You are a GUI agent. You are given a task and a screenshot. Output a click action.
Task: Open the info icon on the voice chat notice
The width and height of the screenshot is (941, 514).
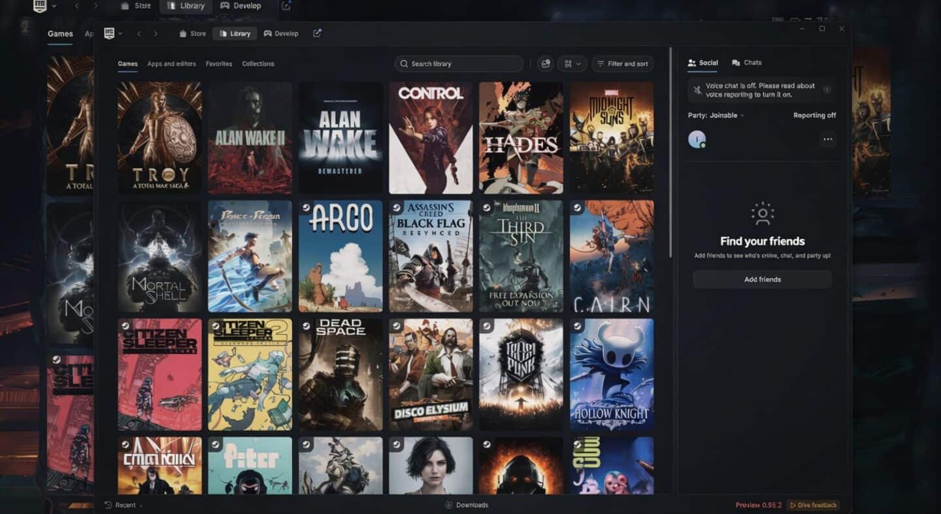pos(827,89)
